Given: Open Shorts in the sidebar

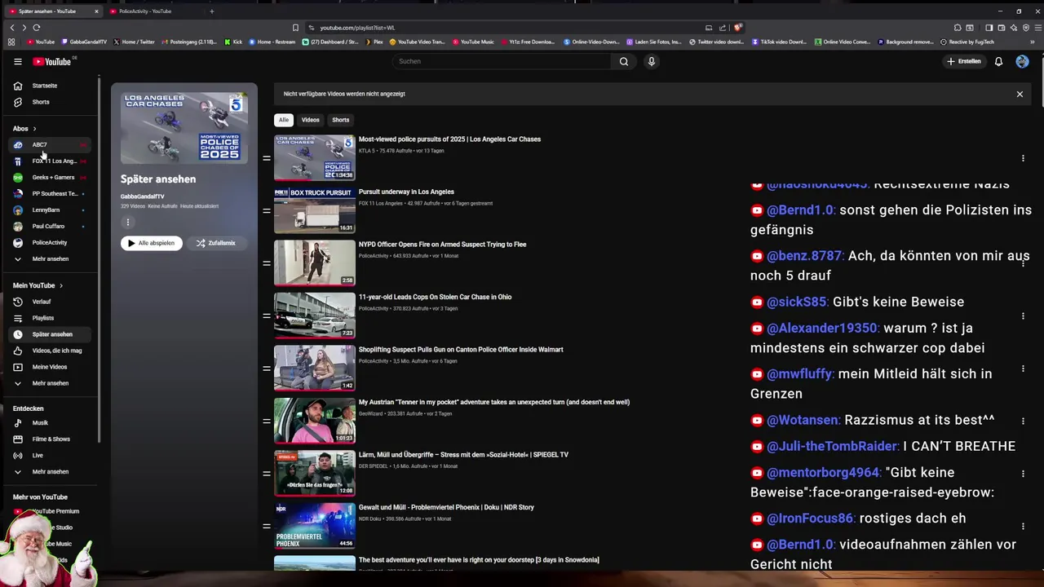Looking at the screenshot, I should pos(49,102).
